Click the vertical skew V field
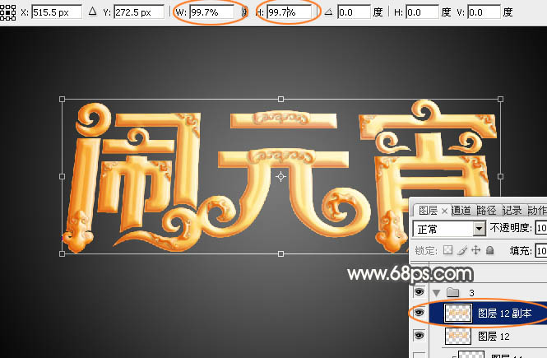 click(x=484, y=12)
